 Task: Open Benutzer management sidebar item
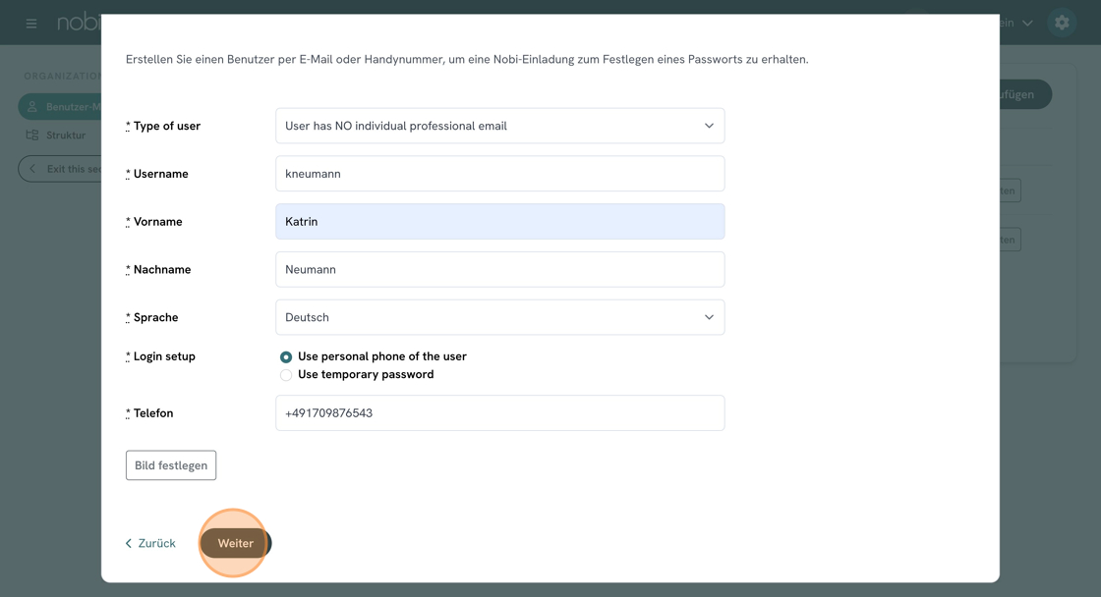pos(73,107)
